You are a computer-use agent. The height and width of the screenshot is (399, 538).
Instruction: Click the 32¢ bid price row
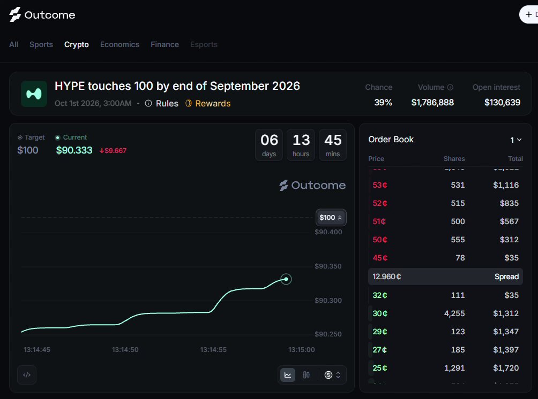tap(445, 295)
